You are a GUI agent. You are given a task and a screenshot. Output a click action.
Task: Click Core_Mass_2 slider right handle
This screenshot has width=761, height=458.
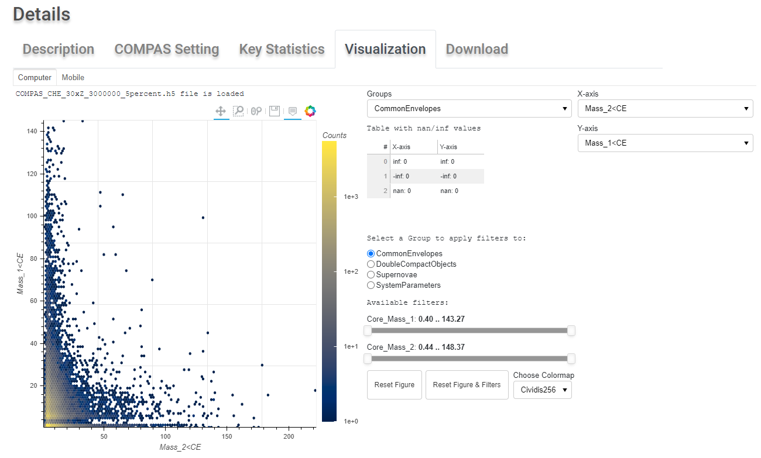(571, 359)
